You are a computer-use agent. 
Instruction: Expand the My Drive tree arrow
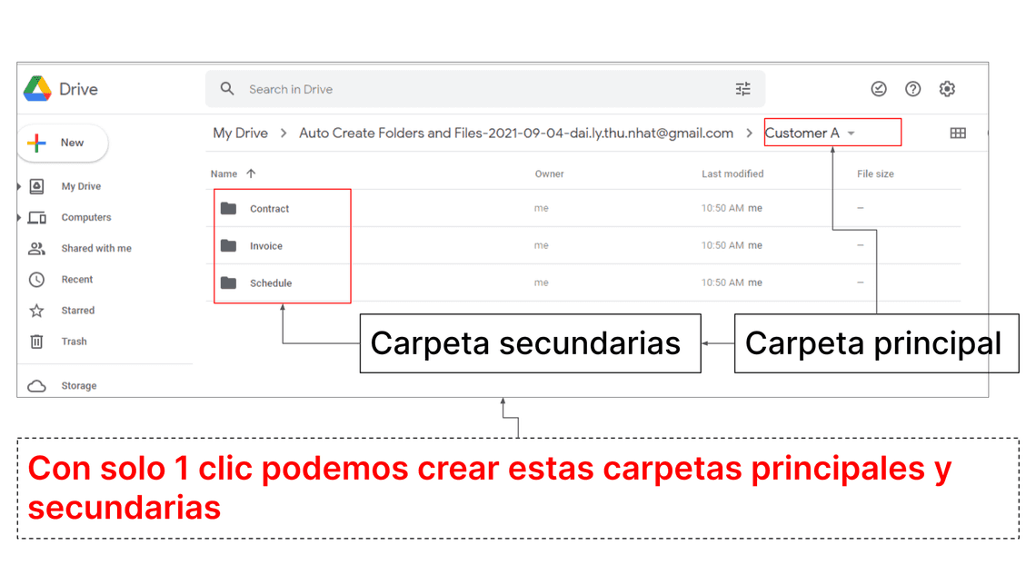pyautogui.click(x=20, y=186)
